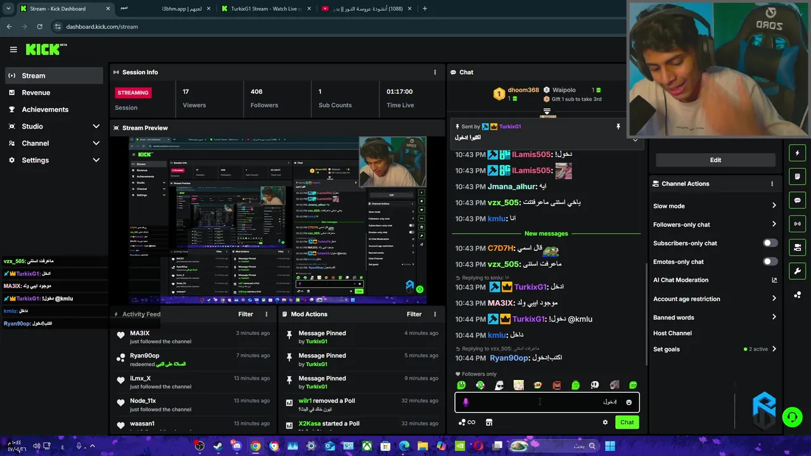Click the lightning bolt quick-action icon

click(x=797, y=153)
